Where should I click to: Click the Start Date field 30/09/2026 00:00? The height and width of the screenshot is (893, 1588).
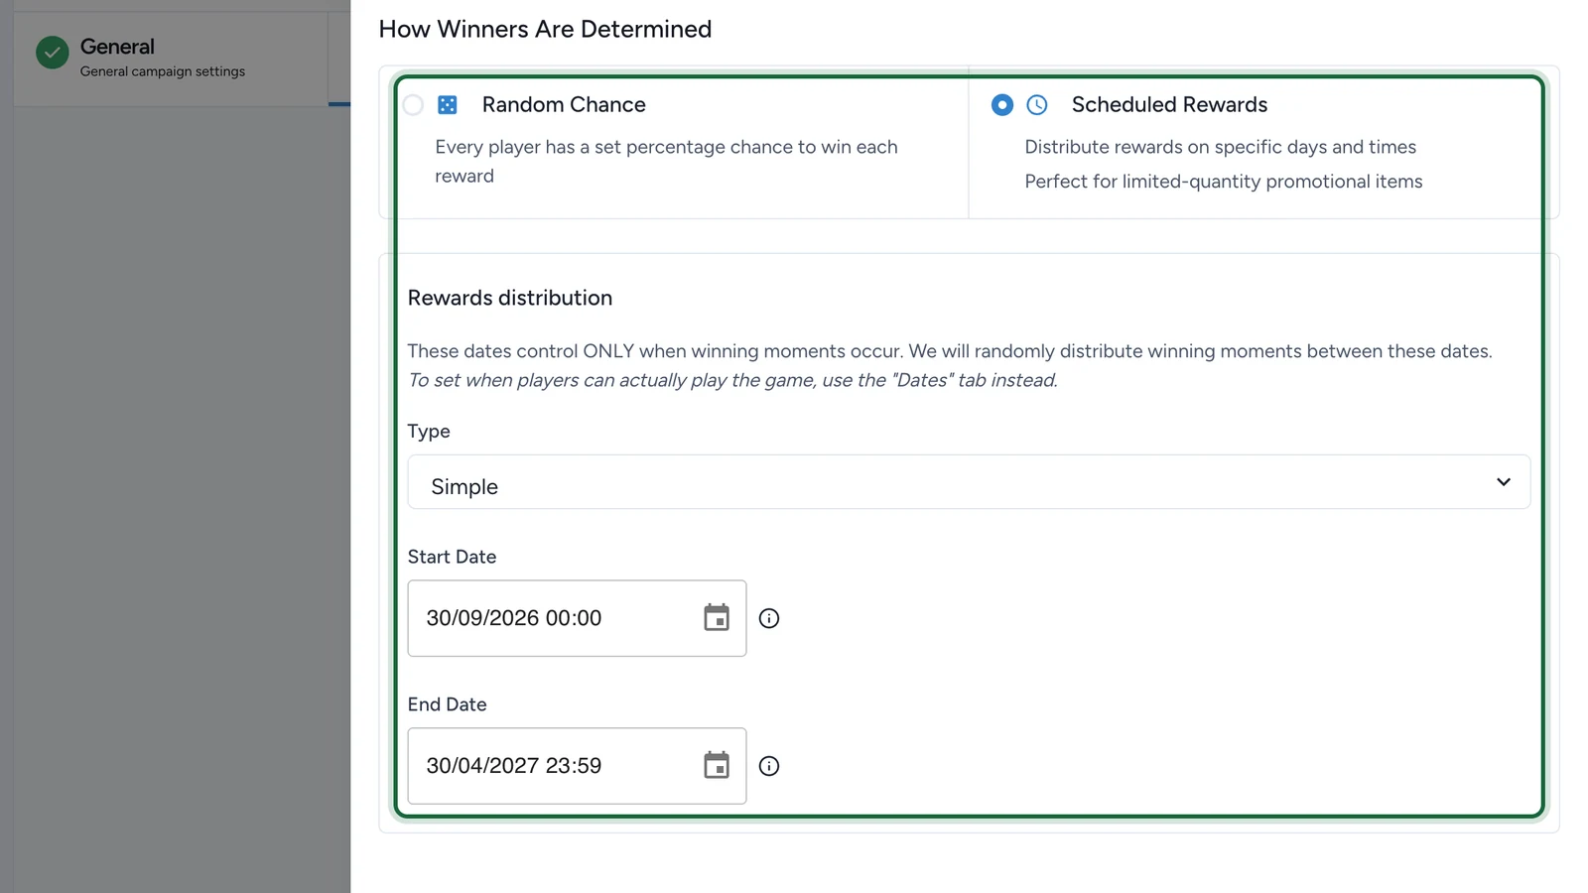coord(577,618)
